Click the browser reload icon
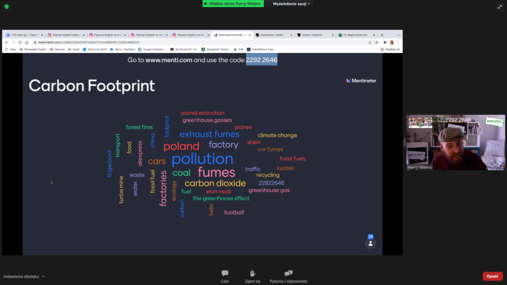The image size is (507, 285). click(20, 43)
